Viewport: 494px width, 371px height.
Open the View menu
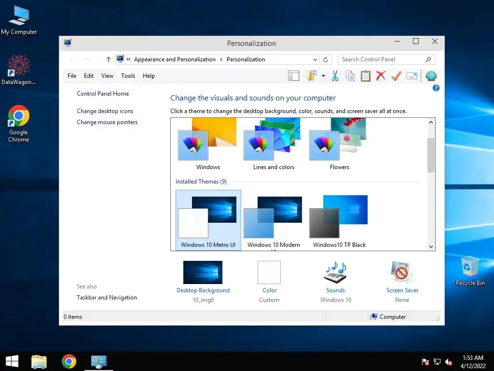[107, 76]
